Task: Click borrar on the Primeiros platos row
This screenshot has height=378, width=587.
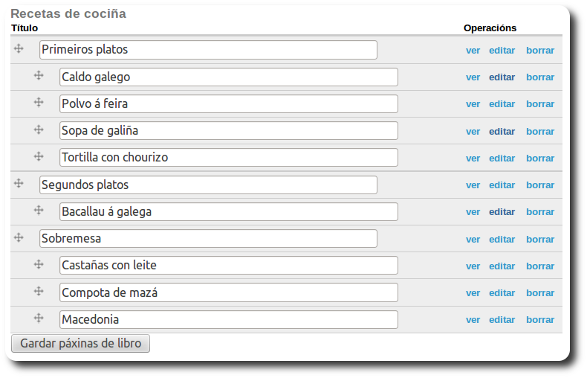Action: click(540, 51)
